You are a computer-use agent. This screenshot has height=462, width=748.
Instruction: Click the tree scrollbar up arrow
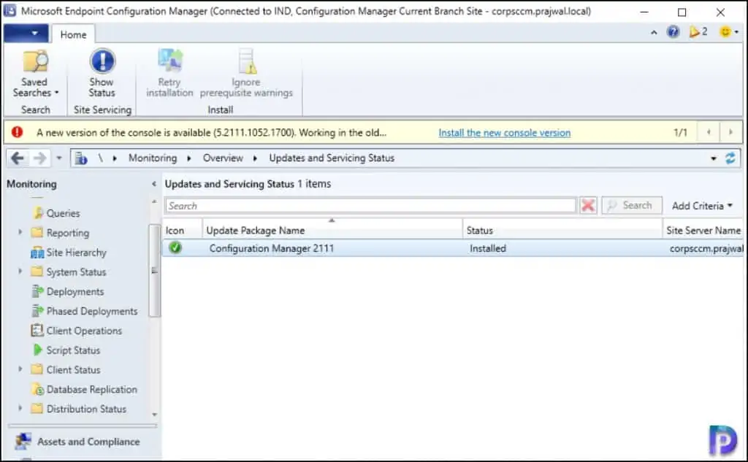(154, 201)
